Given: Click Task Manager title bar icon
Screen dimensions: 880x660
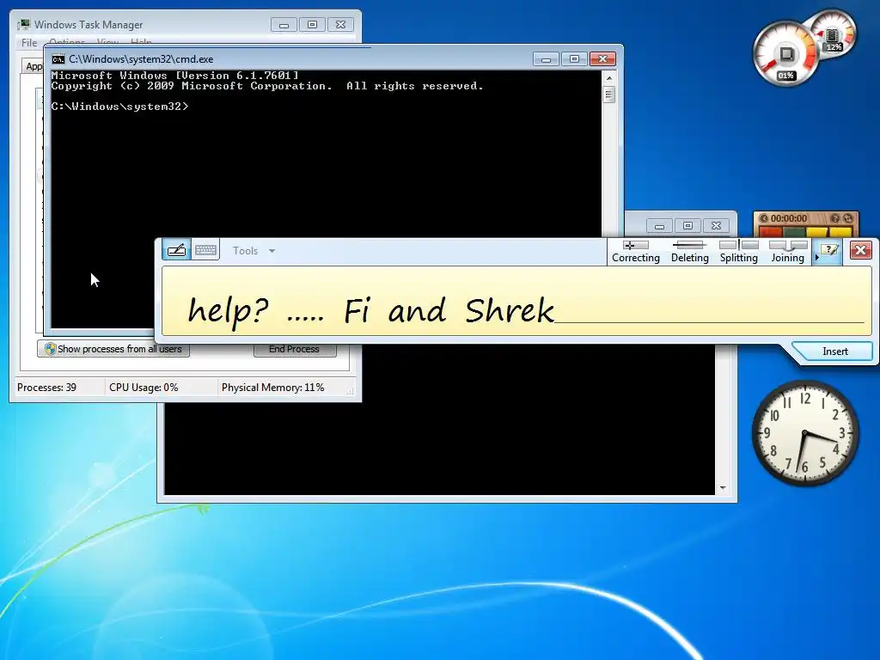Looking at the screenshot, I should click(23, 25).
